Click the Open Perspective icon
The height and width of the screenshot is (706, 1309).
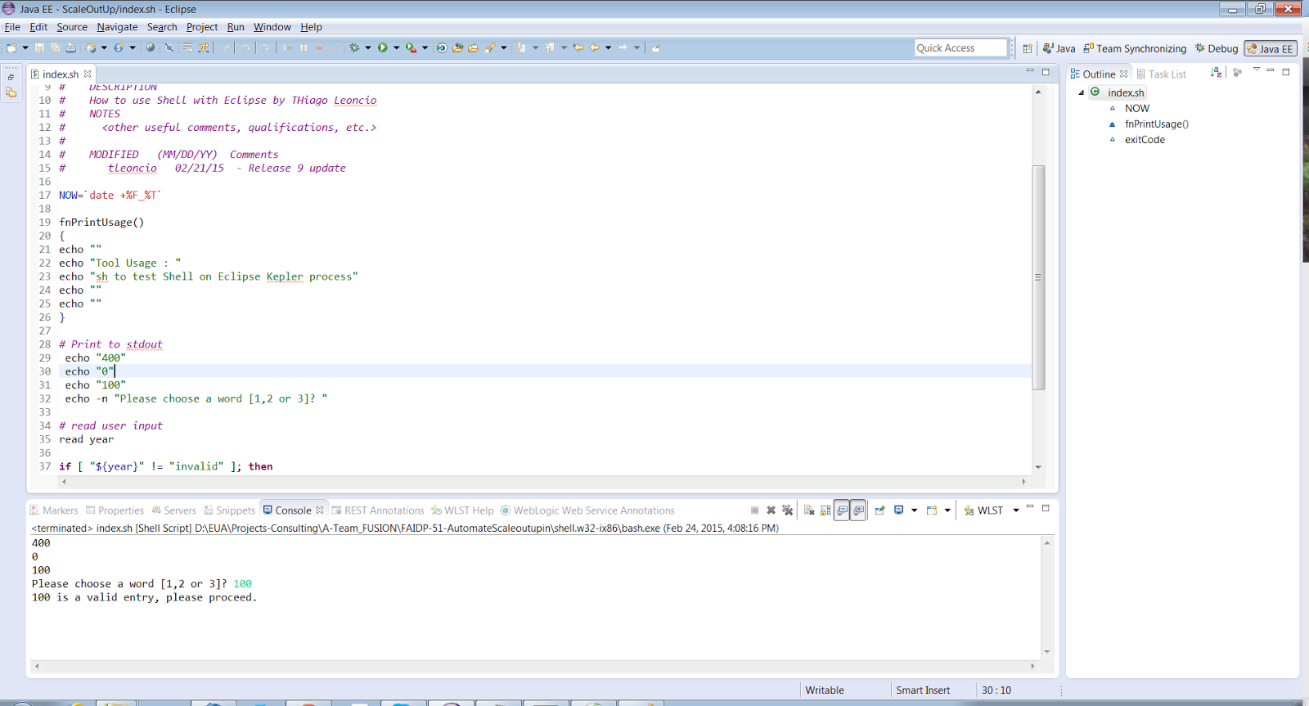tap(1028, 48)
